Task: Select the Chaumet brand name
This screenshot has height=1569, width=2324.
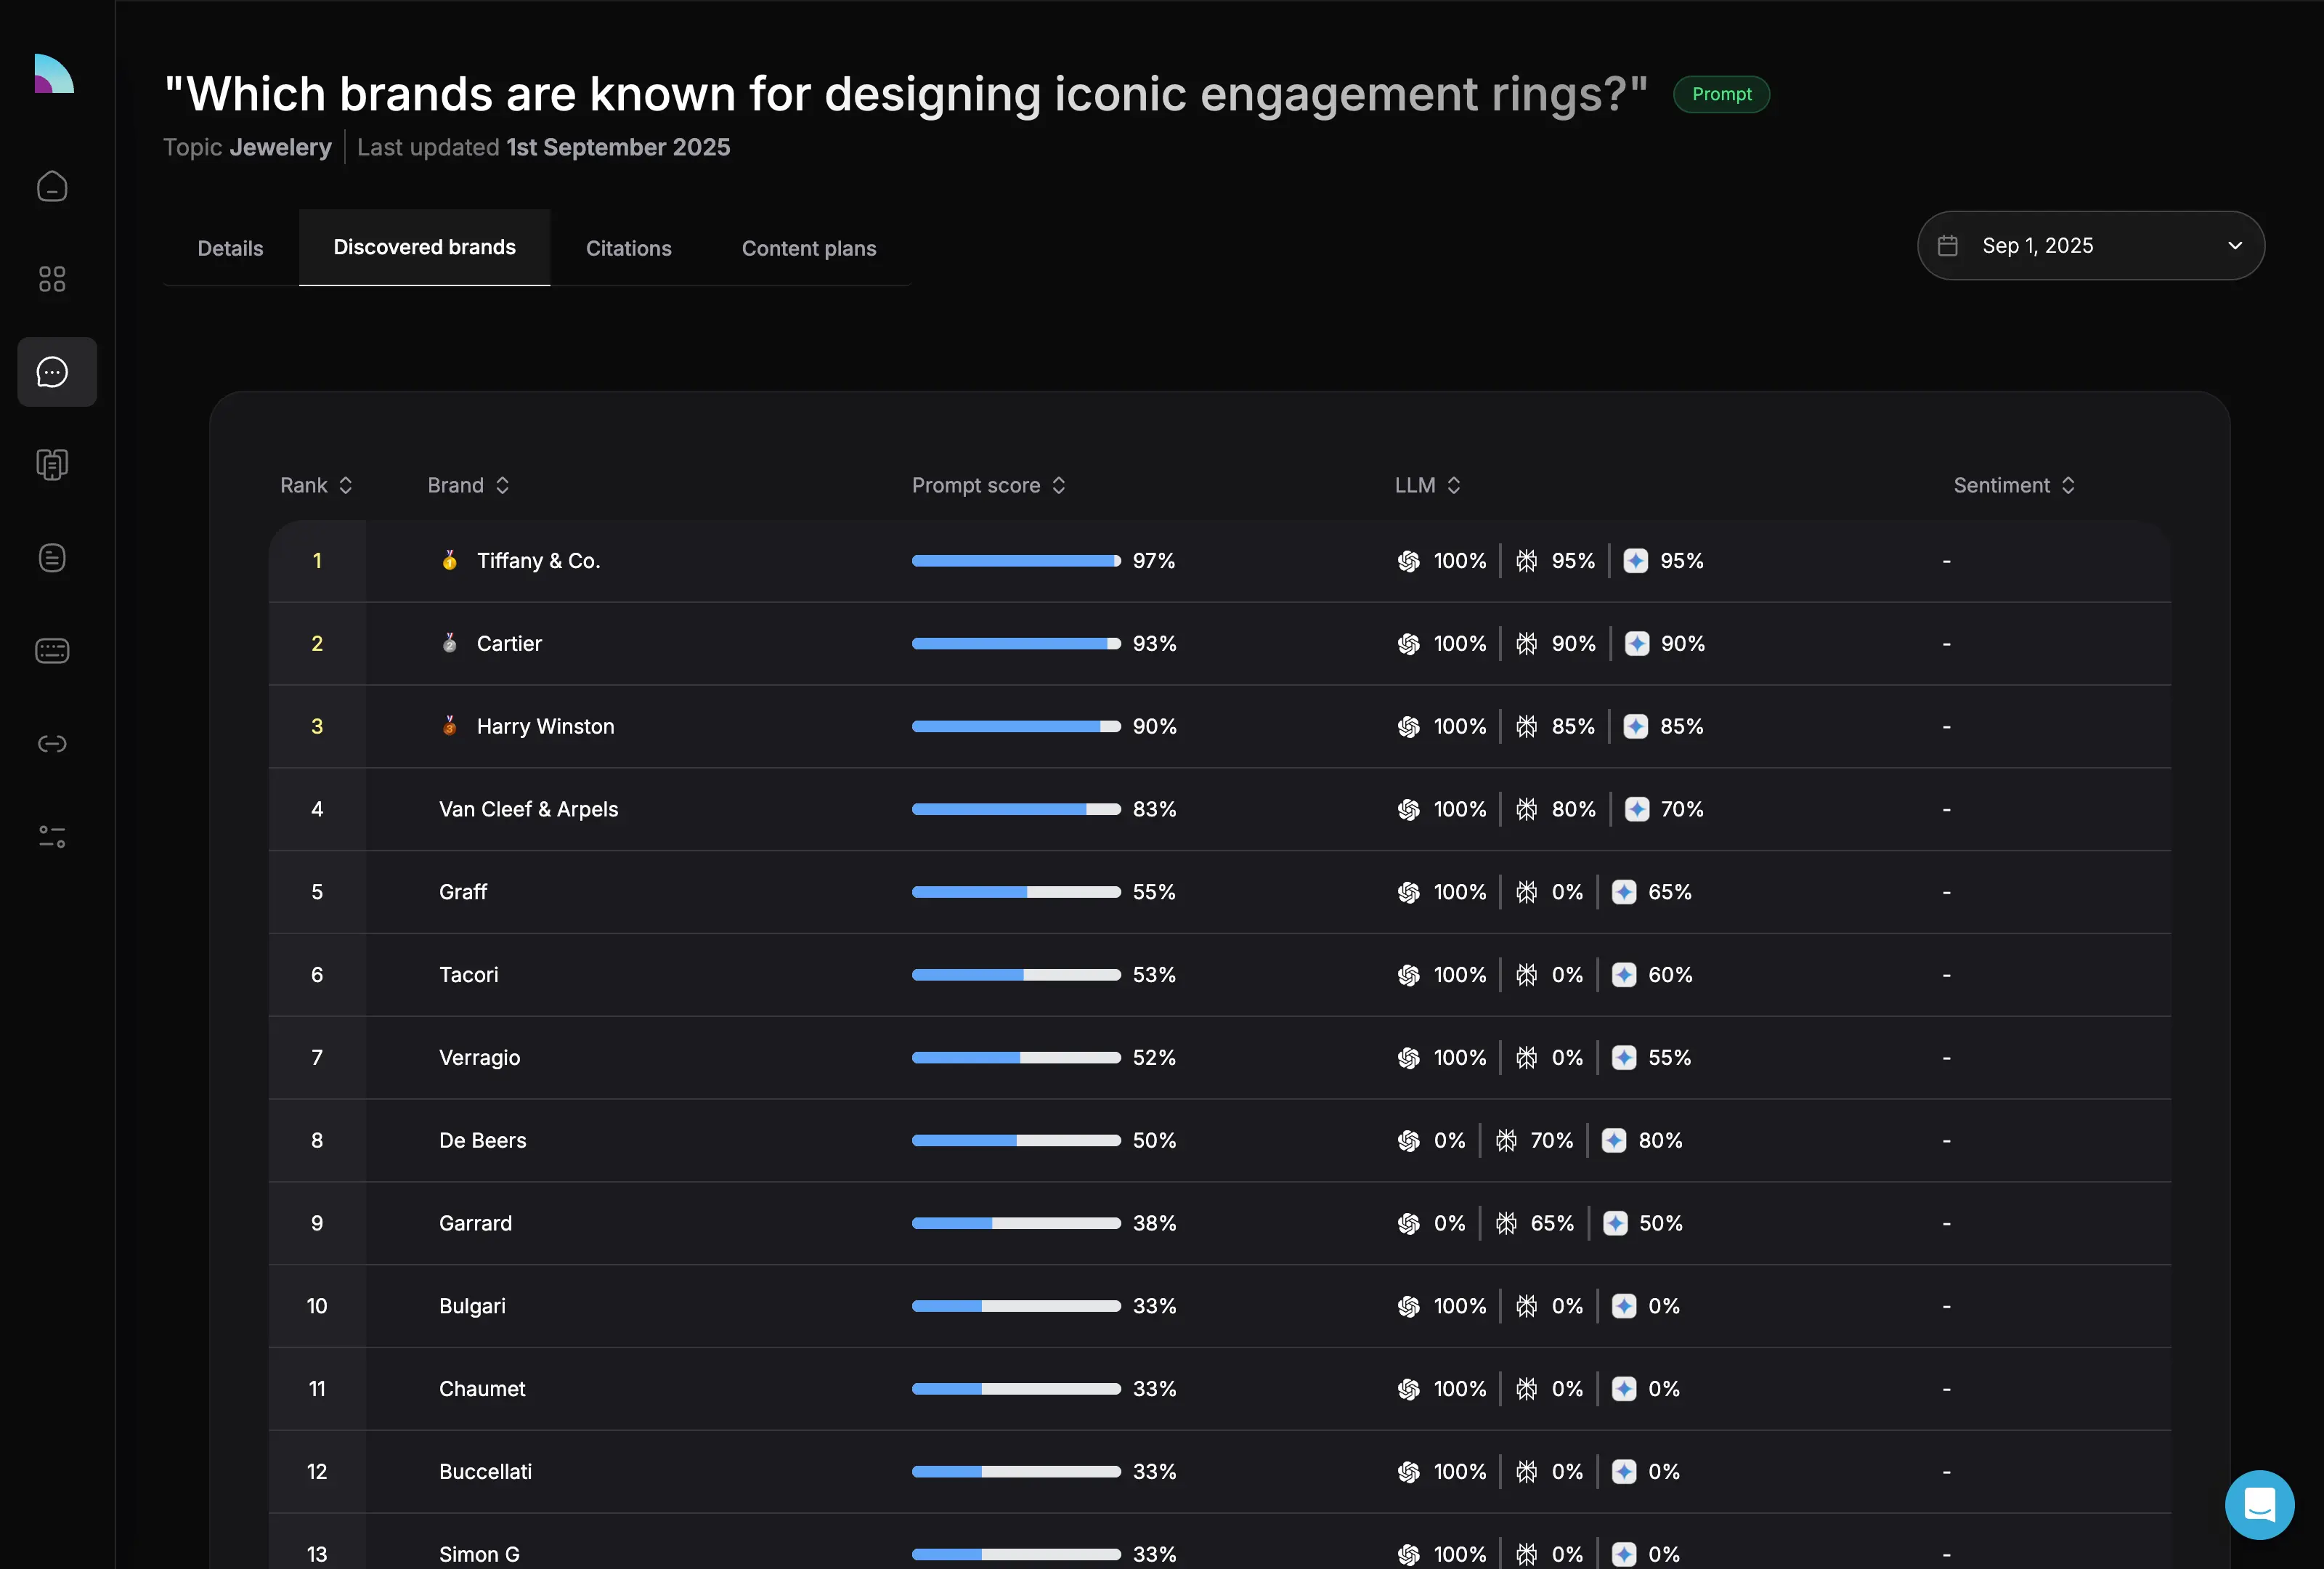Action: click(481, 1389)
